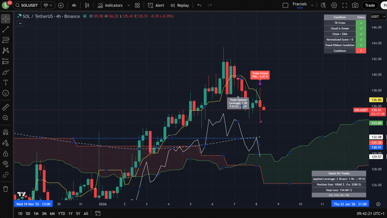The width and height of the screenshot is (387, 218).
Task: Pick the ruler measure tool
Action: pos(6,107)
